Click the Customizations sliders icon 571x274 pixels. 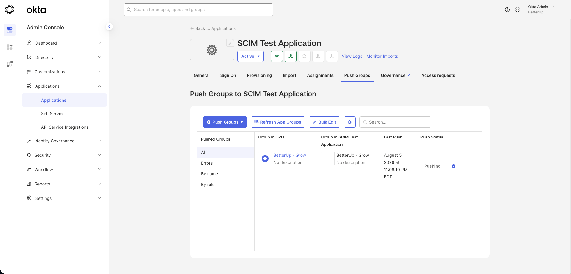(29, 72)
